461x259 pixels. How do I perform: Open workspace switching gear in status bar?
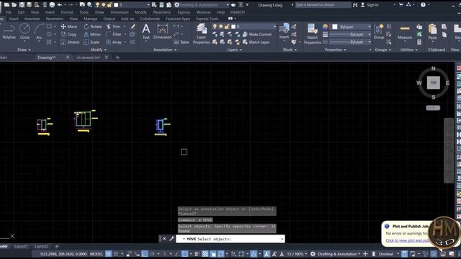313,254
